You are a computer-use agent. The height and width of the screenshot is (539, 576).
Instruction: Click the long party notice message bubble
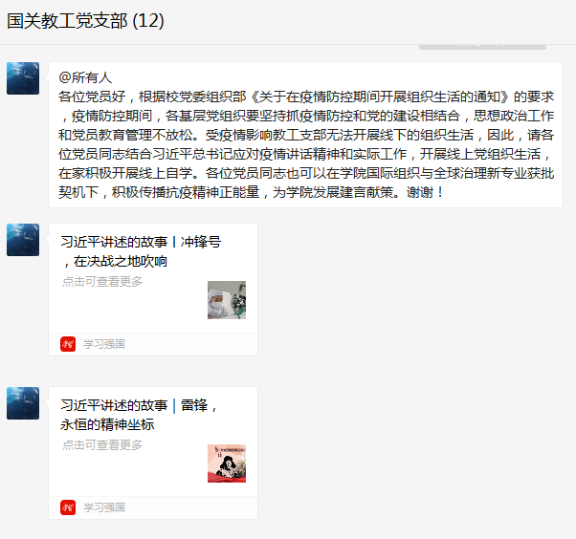click(305, 135)
